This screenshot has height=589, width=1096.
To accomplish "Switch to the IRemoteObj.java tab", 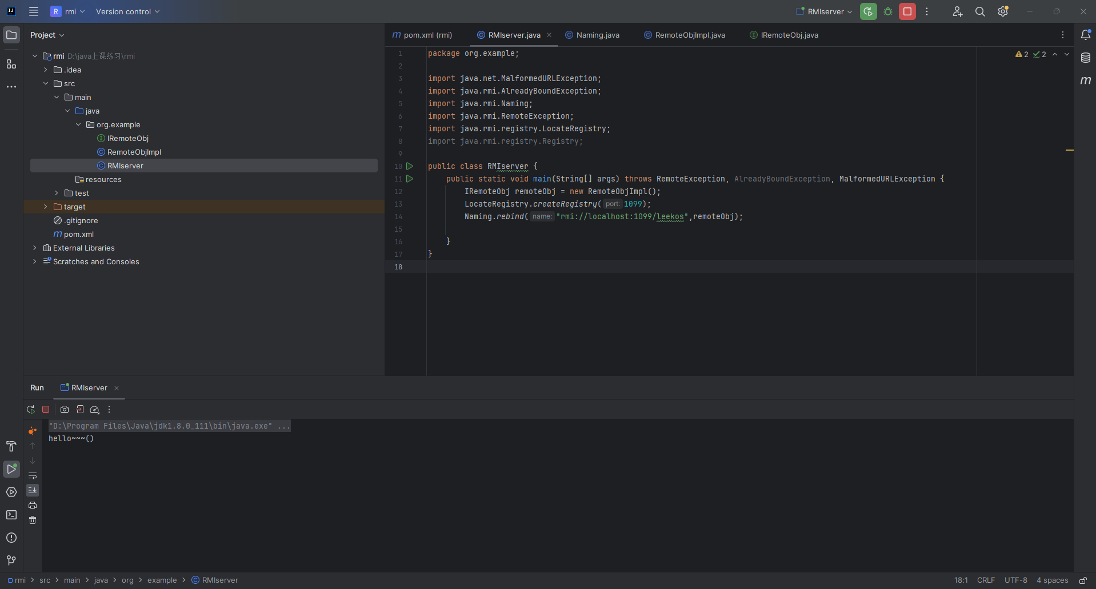I will pyautogui.click(x=784, y=35).
